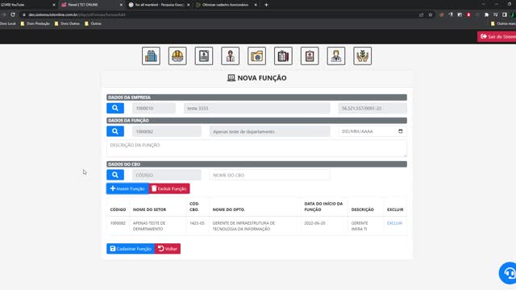This screenshot has width=516, height=290.
Task: Open the employee person icon menu
Action: [231, 56]
